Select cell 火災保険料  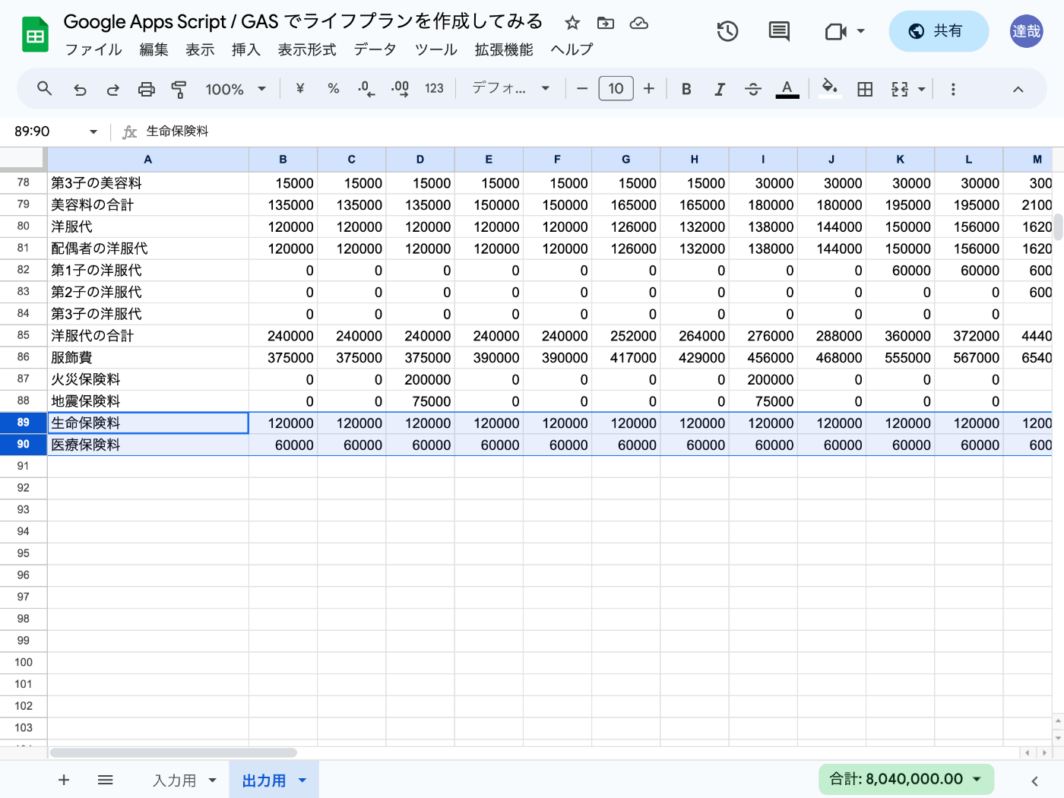click(148, 379)
